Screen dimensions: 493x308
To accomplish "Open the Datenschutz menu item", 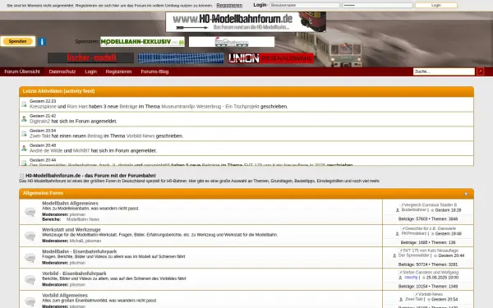I will 62,71.
